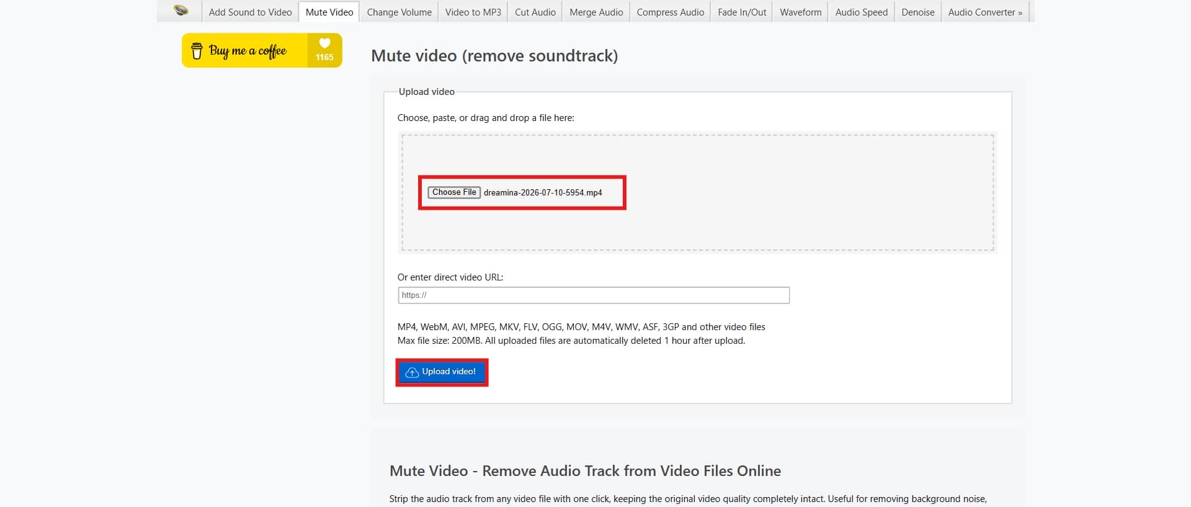
Task: Click the Mute Video - Remove Audio Track heading
Action: [x=585, y=471]
